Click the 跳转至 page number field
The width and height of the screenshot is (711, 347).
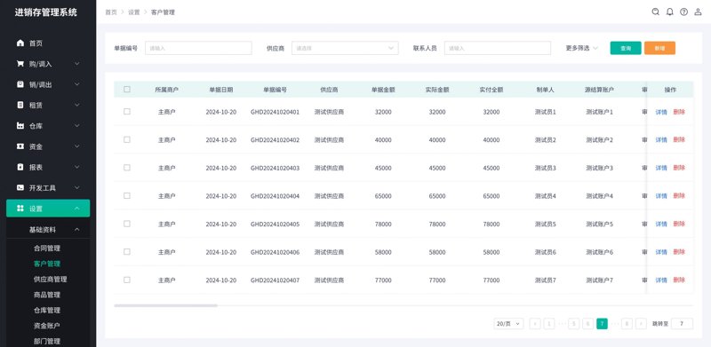(682, 323)
